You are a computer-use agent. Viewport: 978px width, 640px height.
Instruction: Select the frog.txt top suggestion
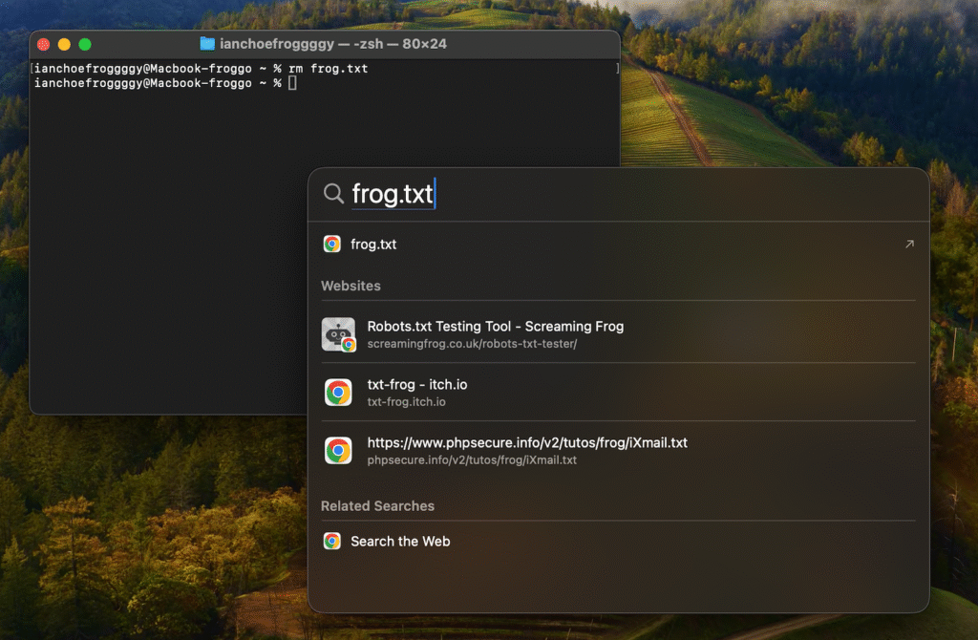373,245
